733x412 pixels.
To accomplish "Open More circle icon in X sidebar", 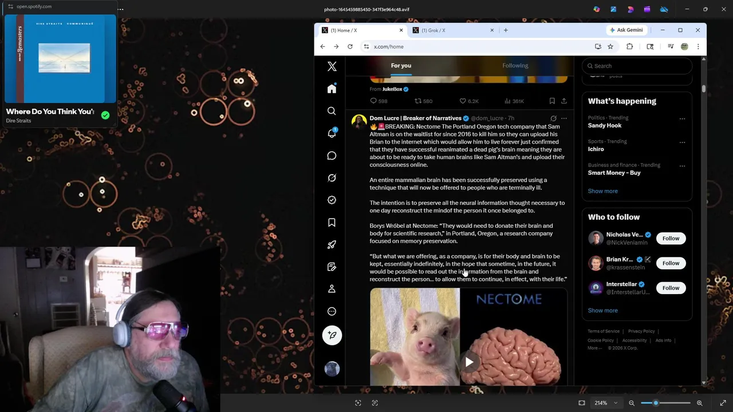I will (332, 311).
